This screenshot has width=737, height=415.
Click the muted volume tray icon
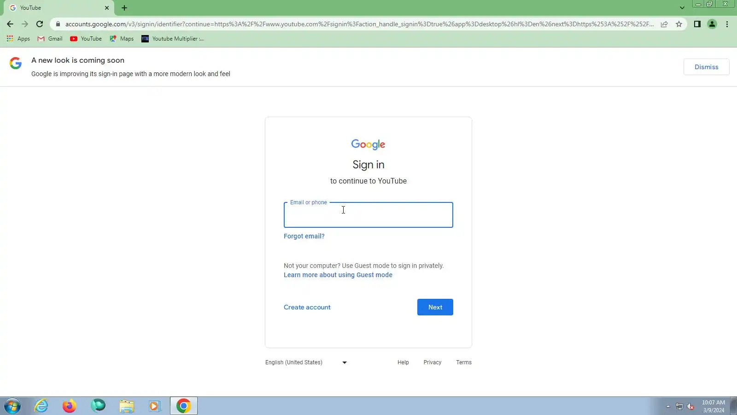pos(690,406)
